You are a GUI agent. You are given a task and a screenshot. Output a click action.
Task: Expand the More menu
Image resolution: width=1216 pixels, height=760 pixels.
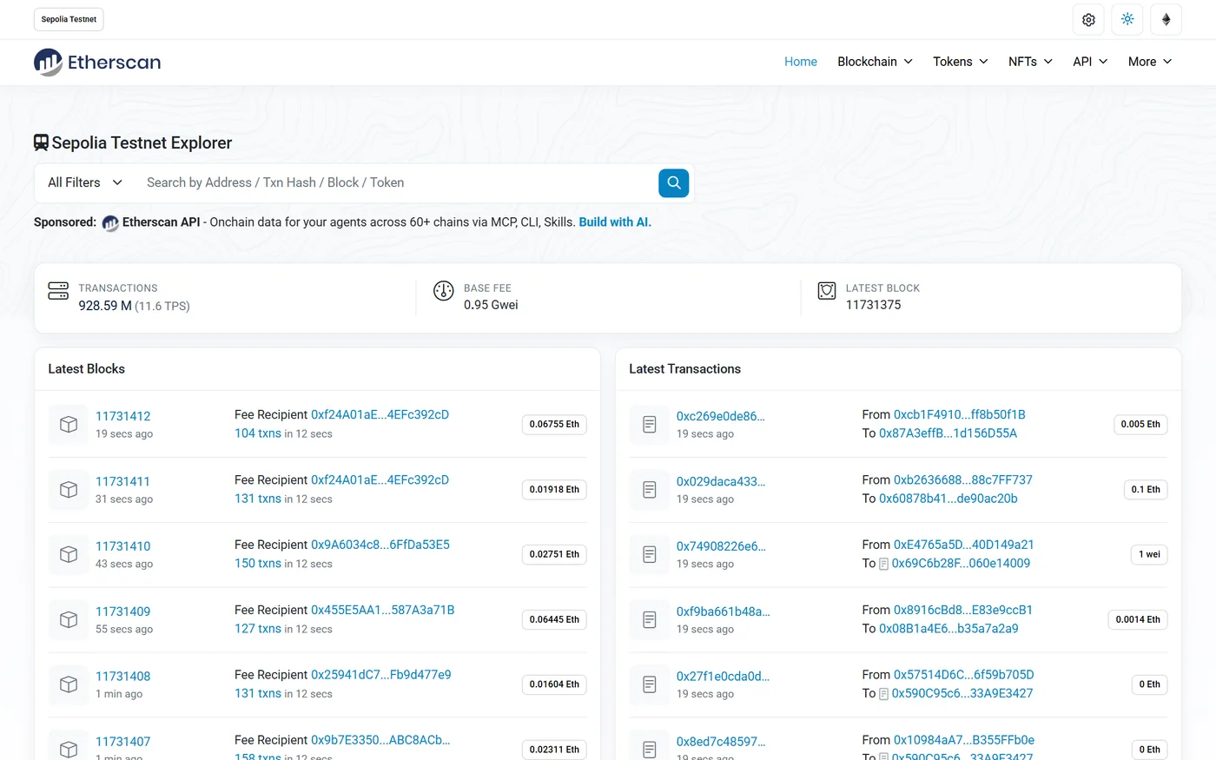point(1150,62)
